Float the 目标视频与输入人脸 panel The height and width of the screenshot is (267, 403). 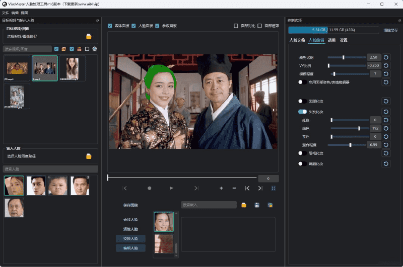[97, 21]
